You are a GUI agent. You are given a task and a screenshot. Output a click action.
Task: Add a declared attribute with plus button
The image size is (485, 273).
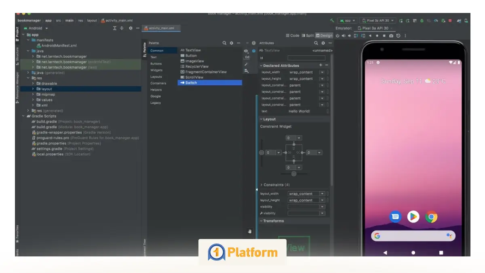[321, 66]
